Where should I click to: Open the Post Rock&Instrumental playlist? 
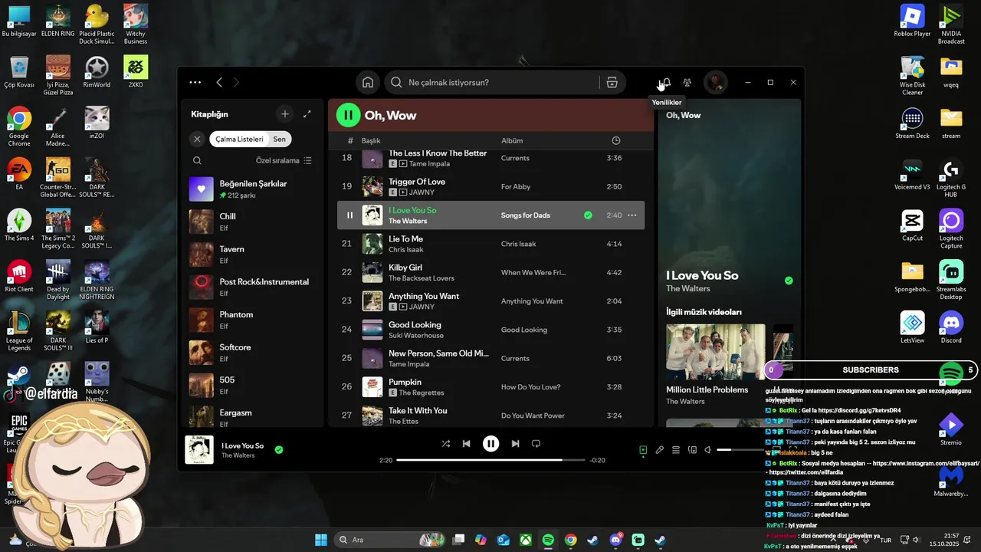coord(253,287)
